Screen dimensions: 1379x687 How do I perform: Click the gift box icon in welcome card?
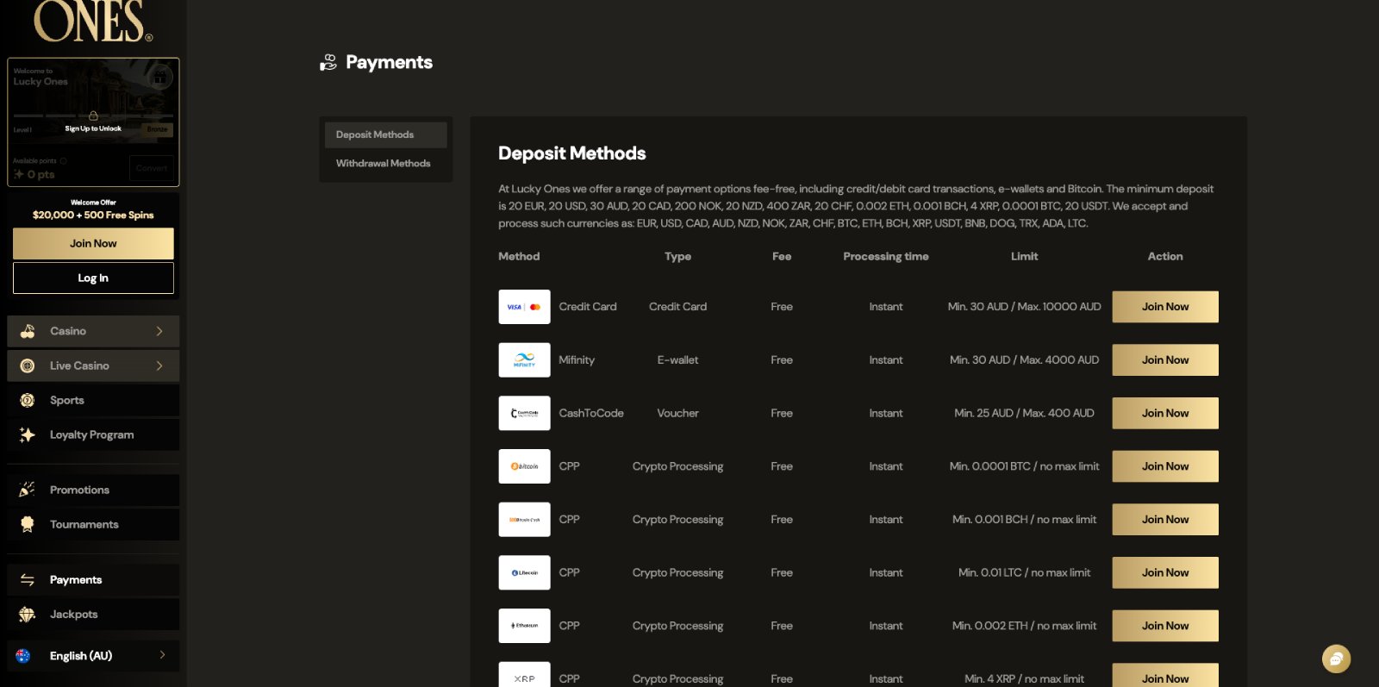click(159, 78)
